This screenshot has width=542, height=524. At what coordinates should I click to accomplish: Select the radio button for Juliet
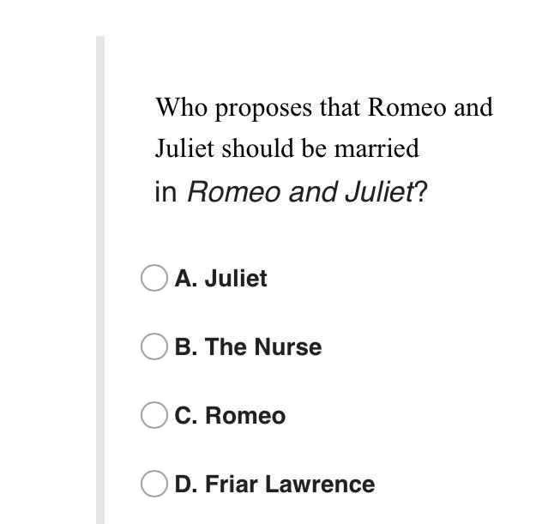pyautogui.click(x=154, y=278)
